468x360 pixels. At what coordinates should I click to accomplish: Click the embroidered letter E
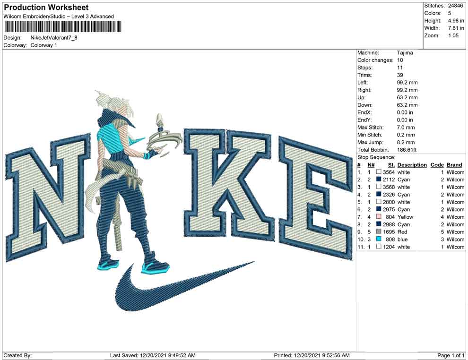click(x=316, y=198)
